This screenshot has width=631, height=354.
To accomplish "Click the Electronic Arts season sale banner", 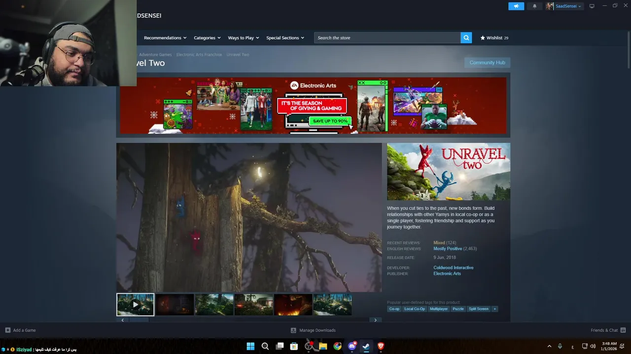I will point(313,105).
